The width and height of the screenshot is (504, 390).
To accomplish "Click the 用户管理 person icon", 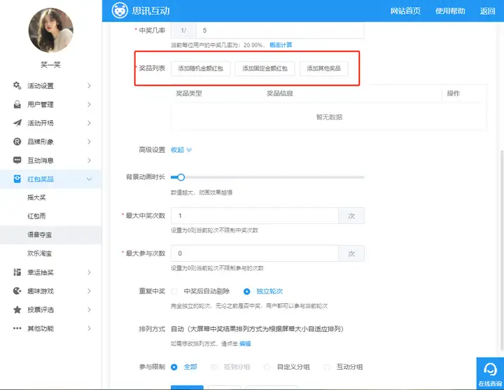I will tap(17, 104).
